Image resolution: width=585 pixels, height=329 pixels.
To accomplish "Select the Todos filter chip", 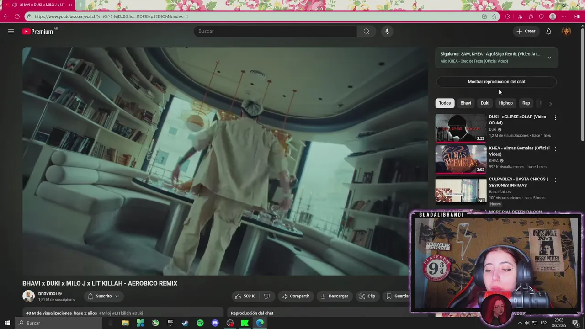I will coord(445,103).
